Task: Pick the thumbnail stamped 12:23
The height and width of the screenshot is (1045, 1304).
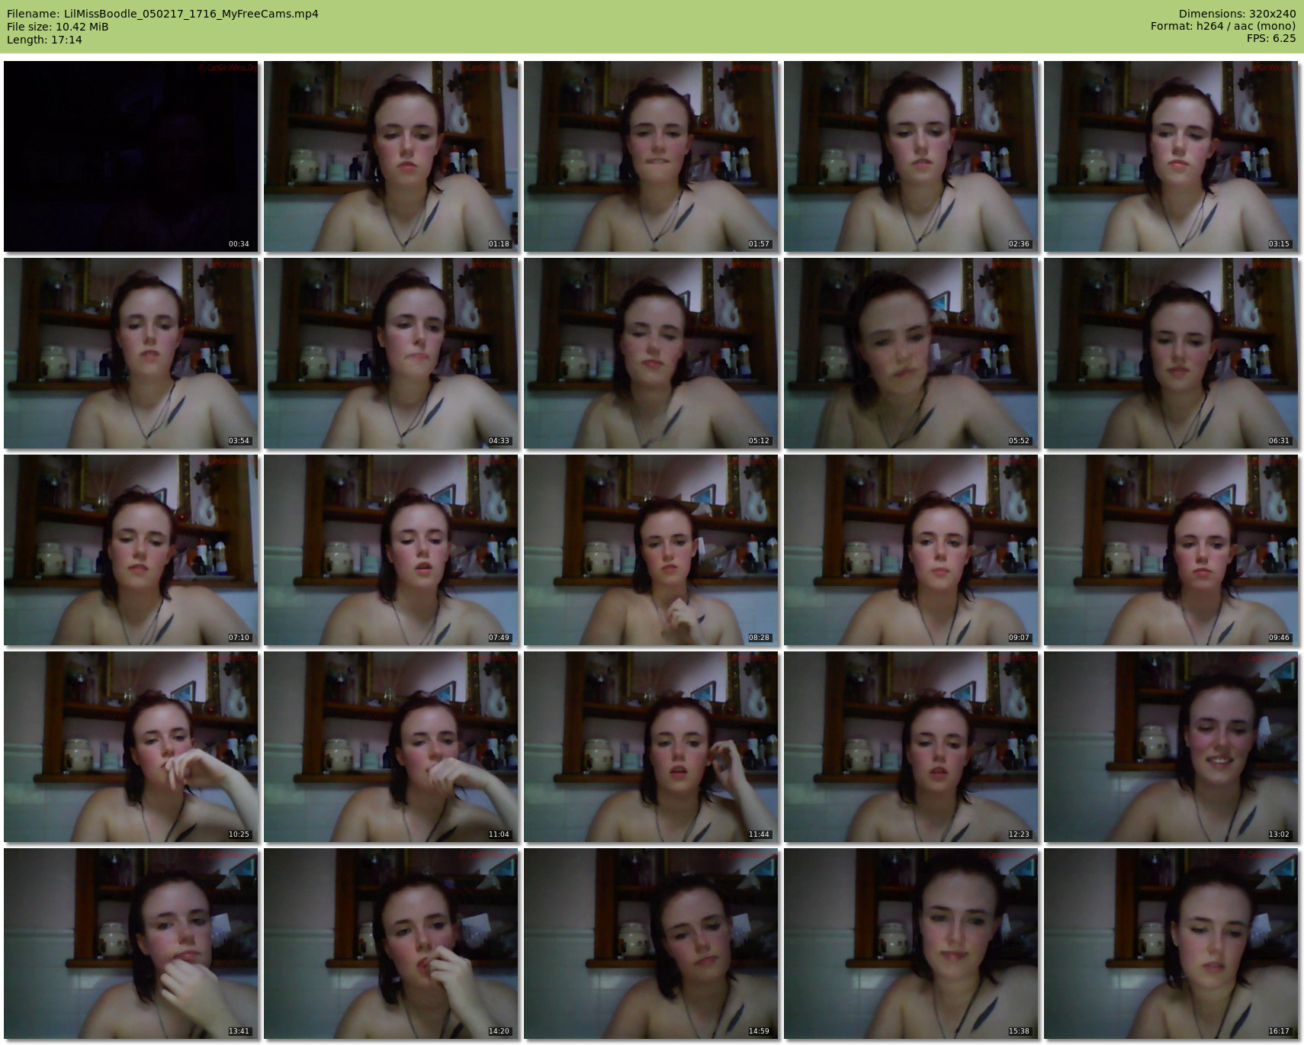Action: [x=911, y=747]
